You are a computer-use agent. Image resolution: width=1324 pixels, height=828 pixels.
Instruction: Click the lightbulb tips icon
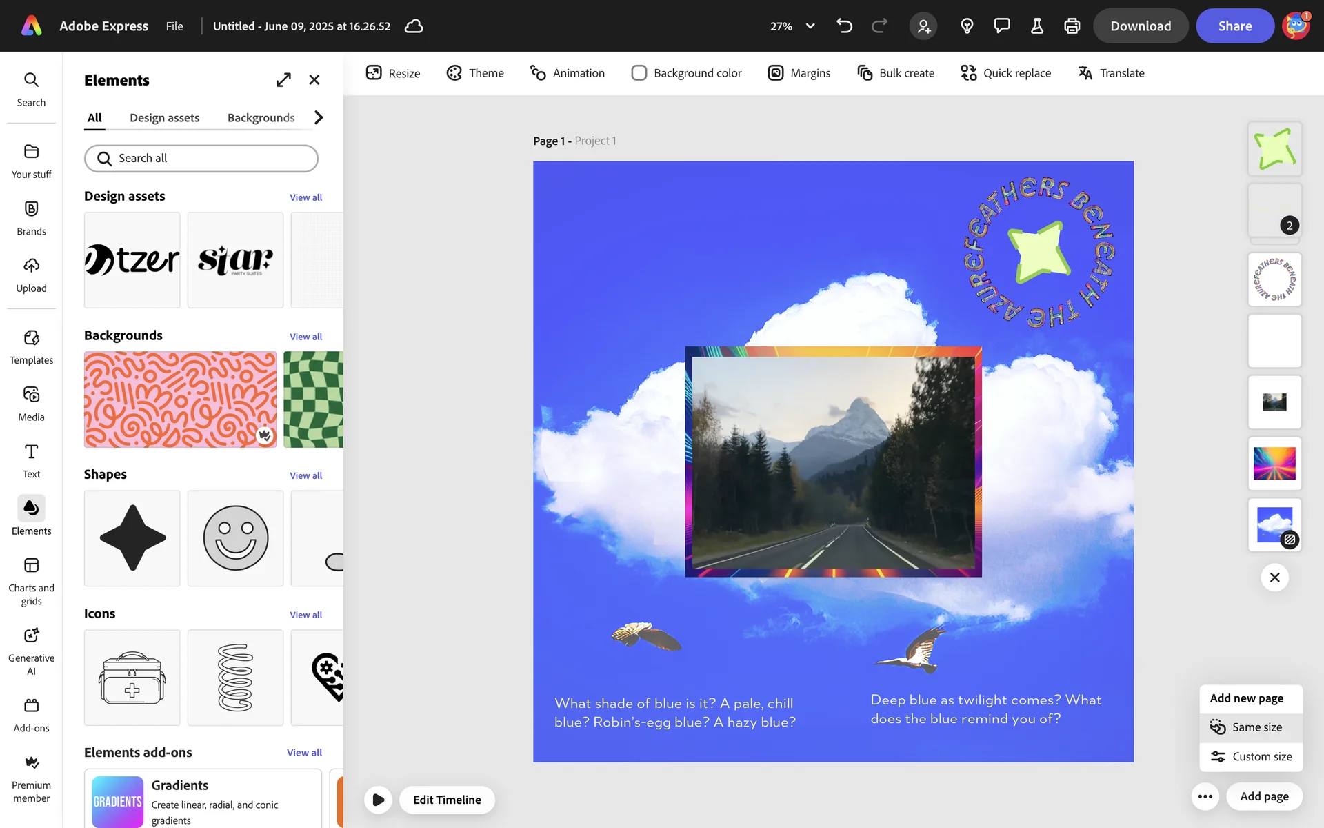coord(967,26)
